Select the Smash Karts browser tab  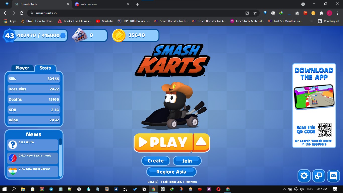42,4
